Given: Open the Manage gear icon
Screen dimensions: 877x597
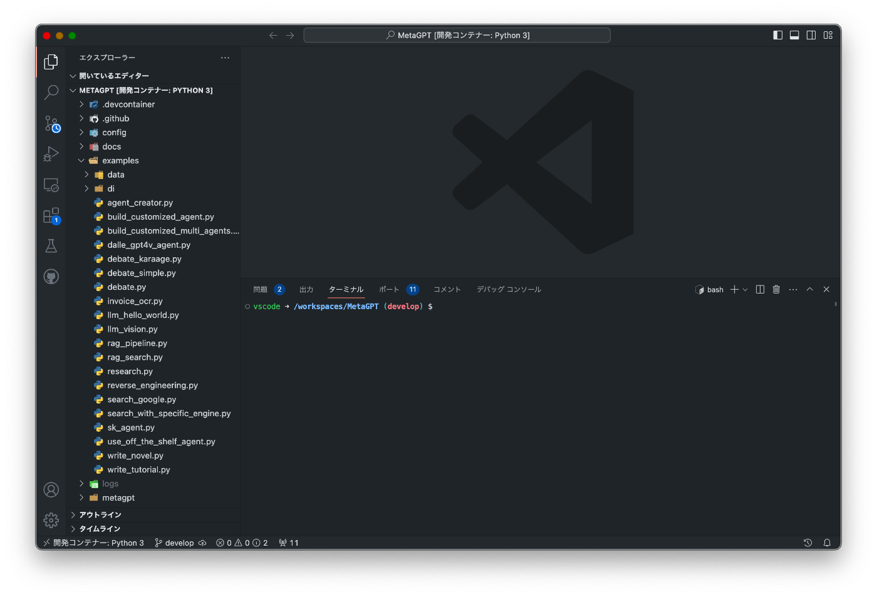Looking at the screenshot, I should (x=51, y=520).
